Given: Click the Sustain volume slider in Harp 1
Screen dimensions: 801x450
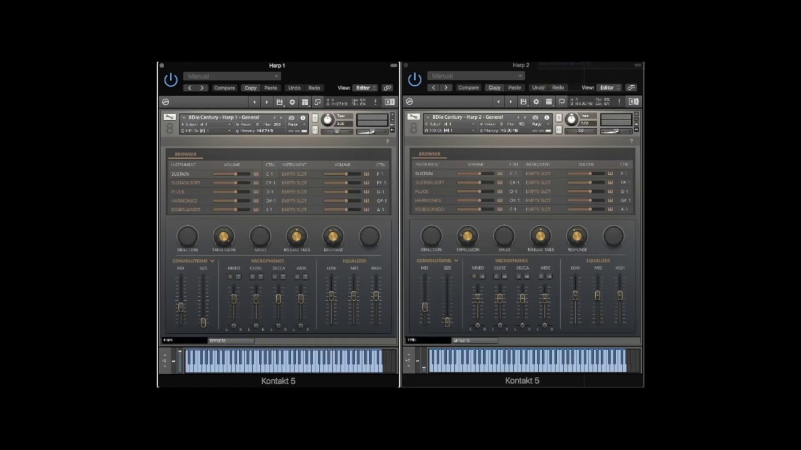Looking at the screenshot, I should 232,174.
